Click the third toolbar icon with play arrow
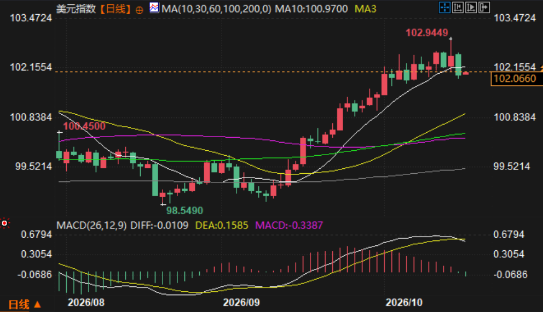The height and width of the screenshot is (312, 543). pos(471,8)
